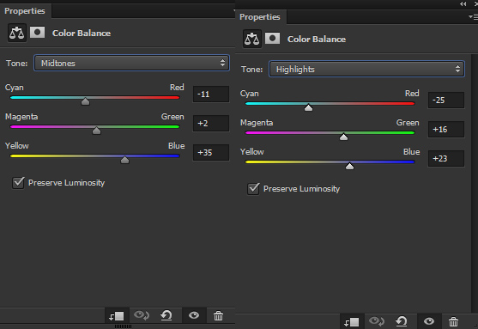Screen dimensions: 478x329
Task: Select Properties tab in Highlights panel
Action: click(x=260, y=17)
